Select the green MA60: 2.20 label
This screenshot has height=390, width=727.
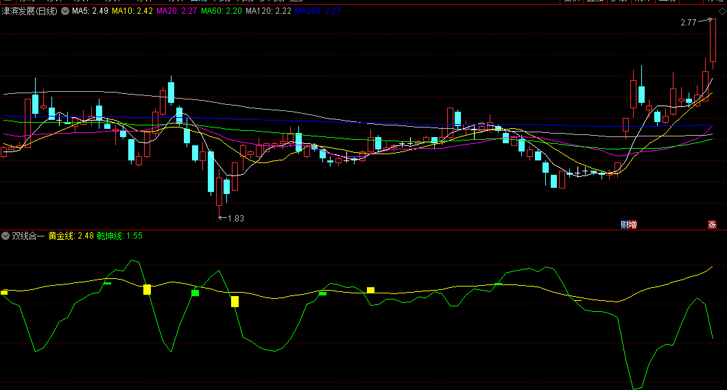click(x=221, y=11)
